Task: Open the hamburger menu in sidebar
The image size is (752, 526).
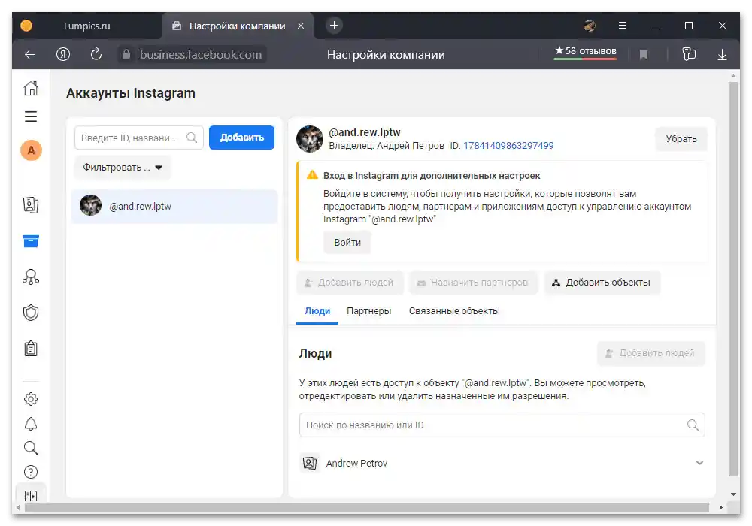Action: [31, 116]
